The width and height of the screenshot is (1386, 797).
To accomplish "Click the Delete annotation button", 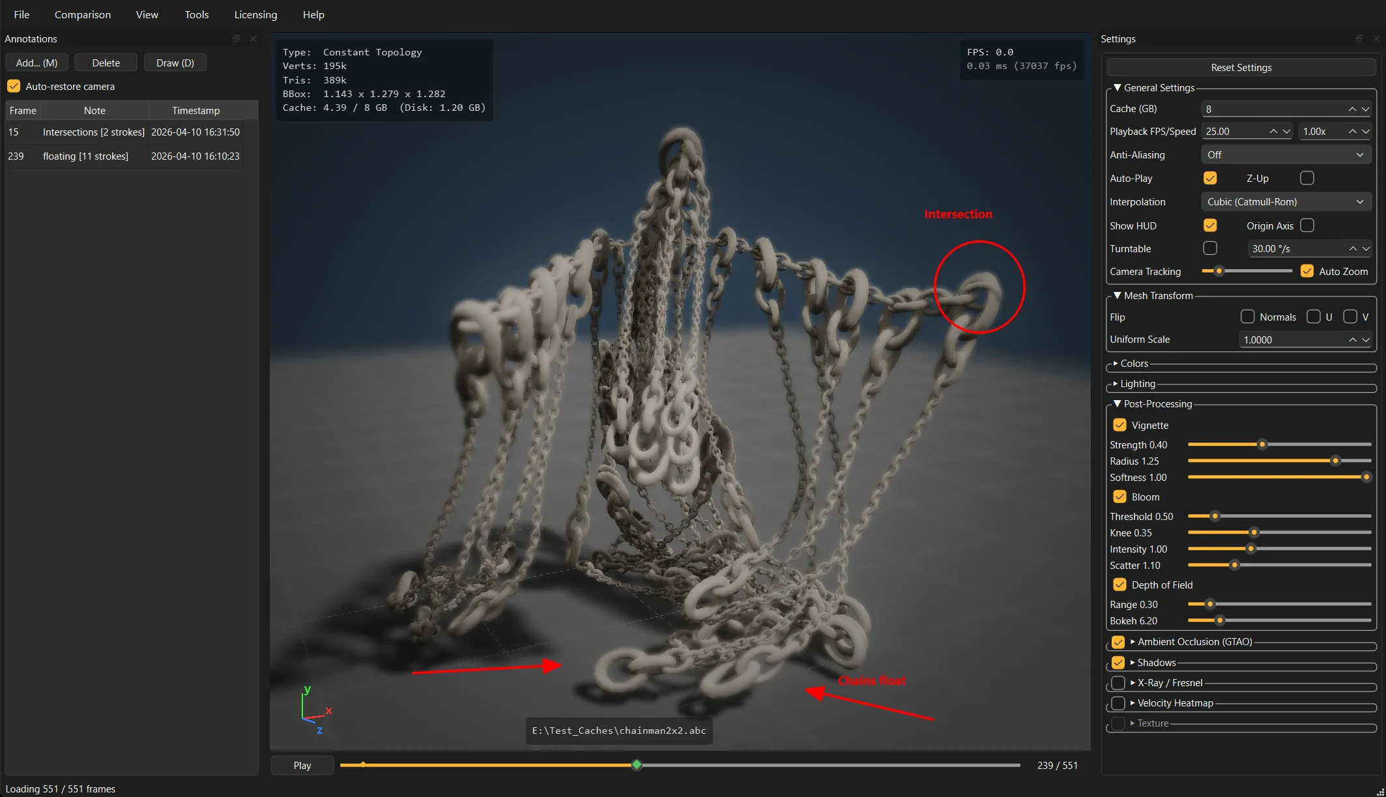I will click(x=106, y=63).
